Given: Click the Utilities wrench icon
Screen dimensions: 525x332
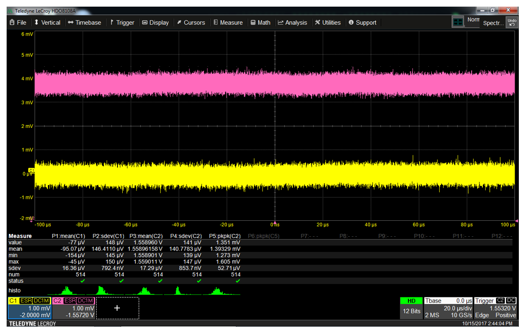Looking at the screenshot, I should [317, 22].
